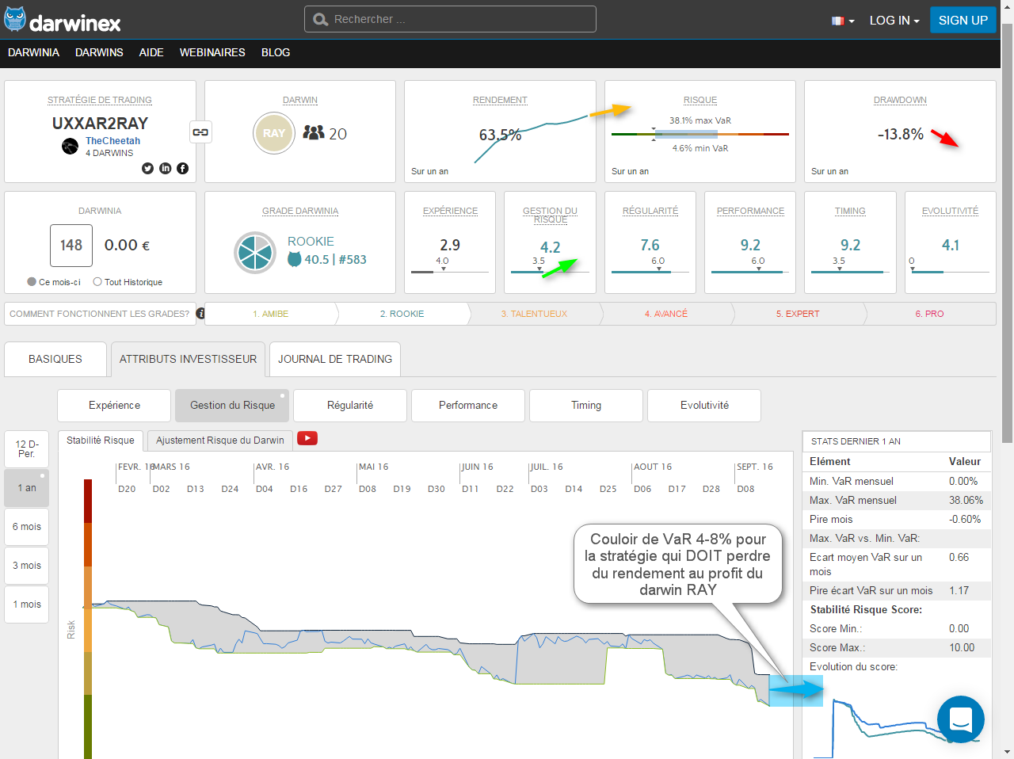Open TheCheetah profile link
This screenshot has height=759, width=1014.
(x=112, y=141)
